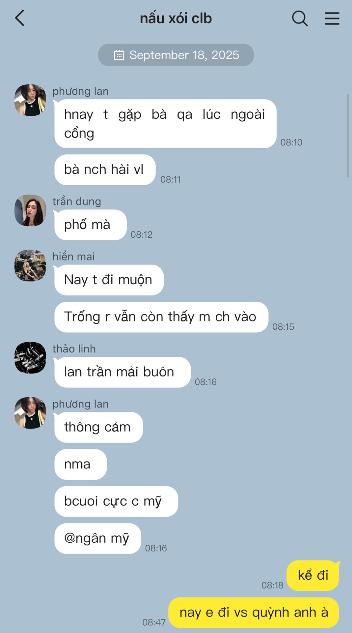Tap the calendar icon in date pill
Image resolution: width=352 pixels, height=633 pixels.
click(119, 55)
